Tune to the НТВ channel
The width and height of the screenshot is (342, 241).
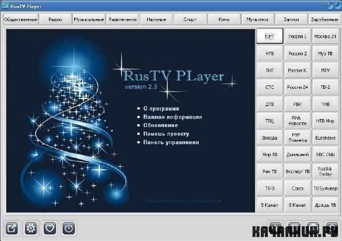tap(270, 53)
